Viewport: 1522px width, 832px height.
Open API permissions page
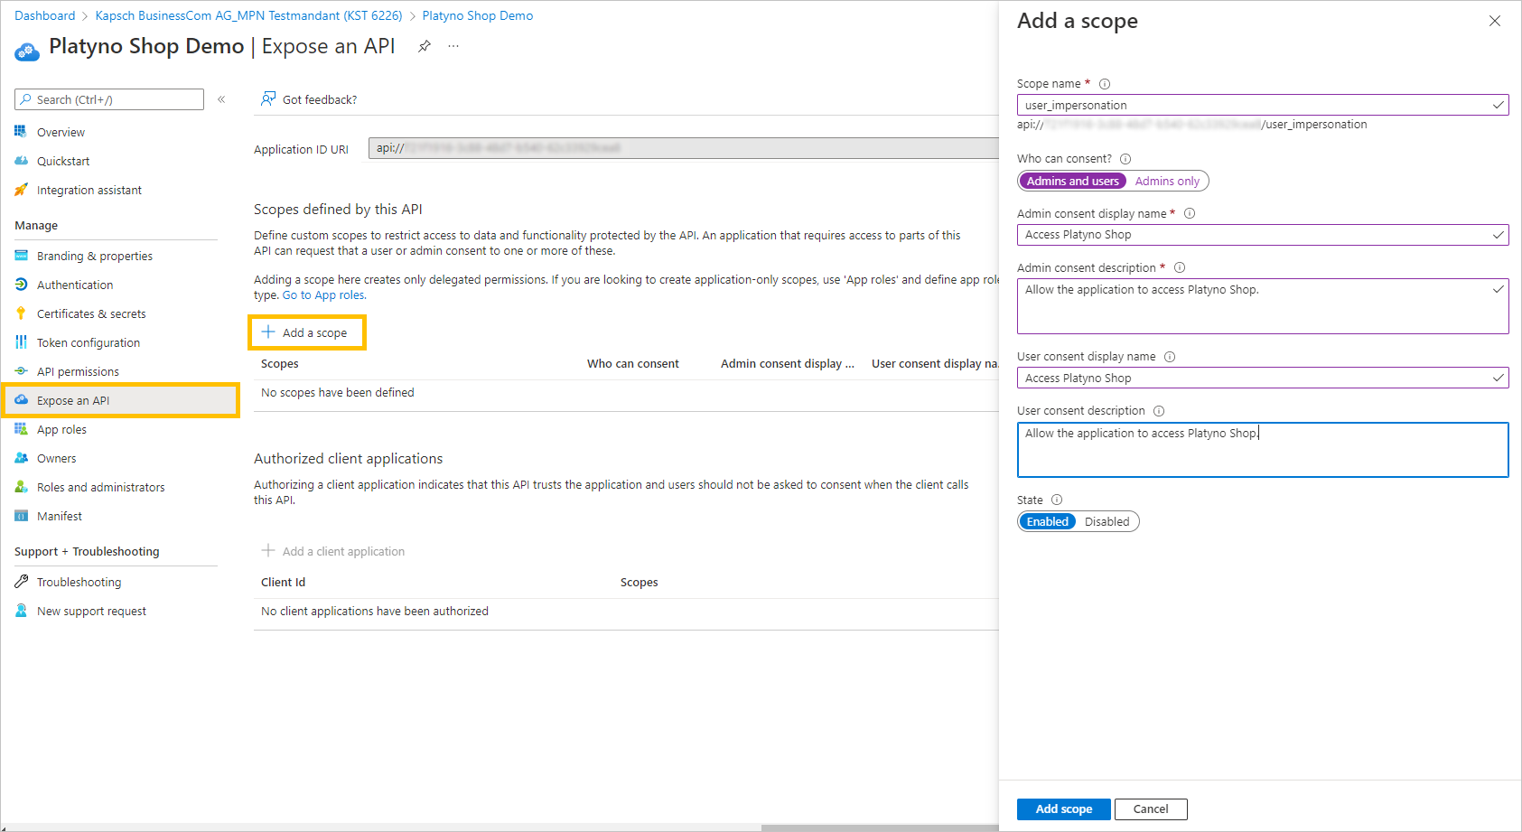[78, 372]
